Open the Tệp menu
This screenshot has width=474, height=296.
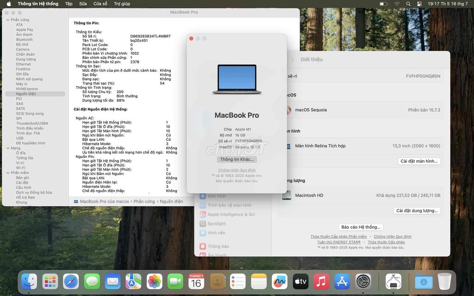[x=69, y=4]
